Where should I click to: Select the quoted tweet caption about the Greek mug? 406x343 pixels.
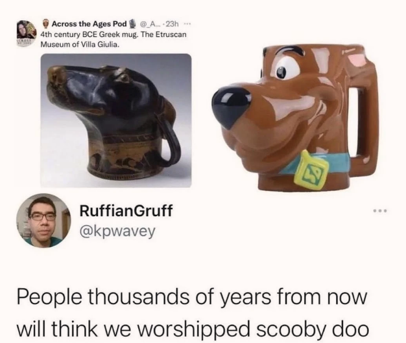coord(113,39)
